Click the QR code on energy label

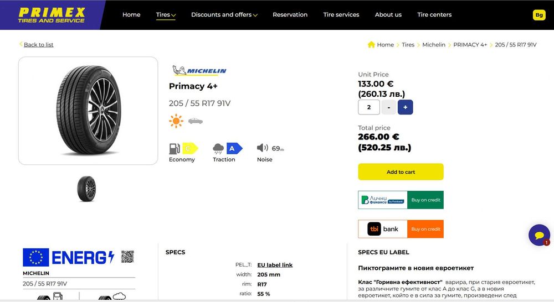coord(127,257)
